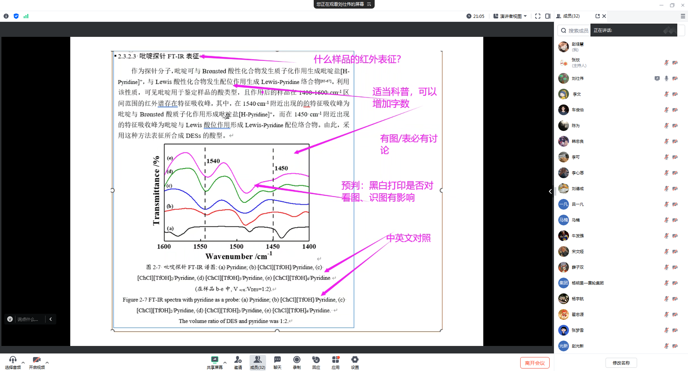Click the Invite (邀请) icon
The image size is (688, 371).
tap(238, 362)
